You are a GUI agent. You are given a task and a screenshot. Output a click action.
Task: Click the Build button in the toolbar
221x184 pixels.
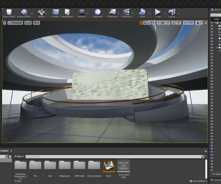(x=142, y=13)
